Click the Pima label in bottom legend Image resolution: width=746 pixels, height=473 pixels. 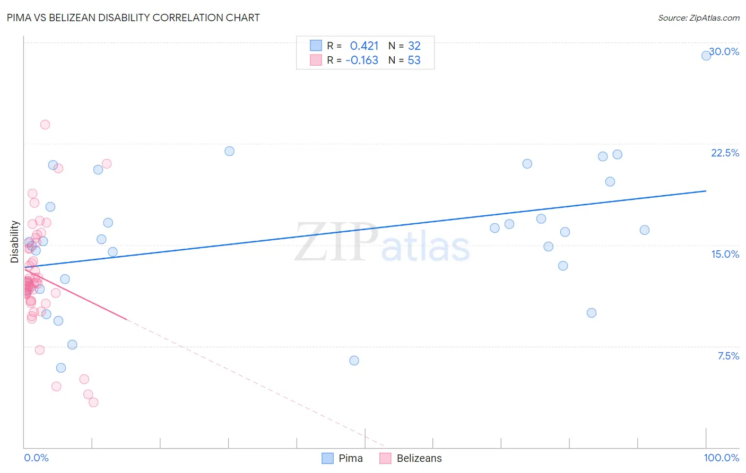(x=351, y=458)
